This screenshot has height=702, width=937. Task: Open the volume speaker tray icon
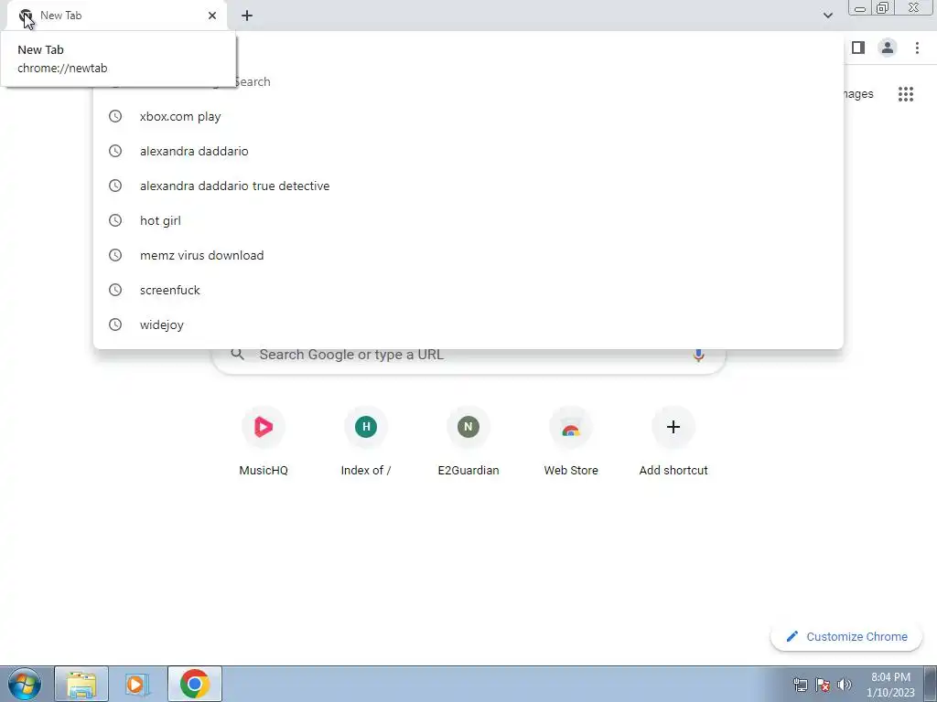(844, 685)
